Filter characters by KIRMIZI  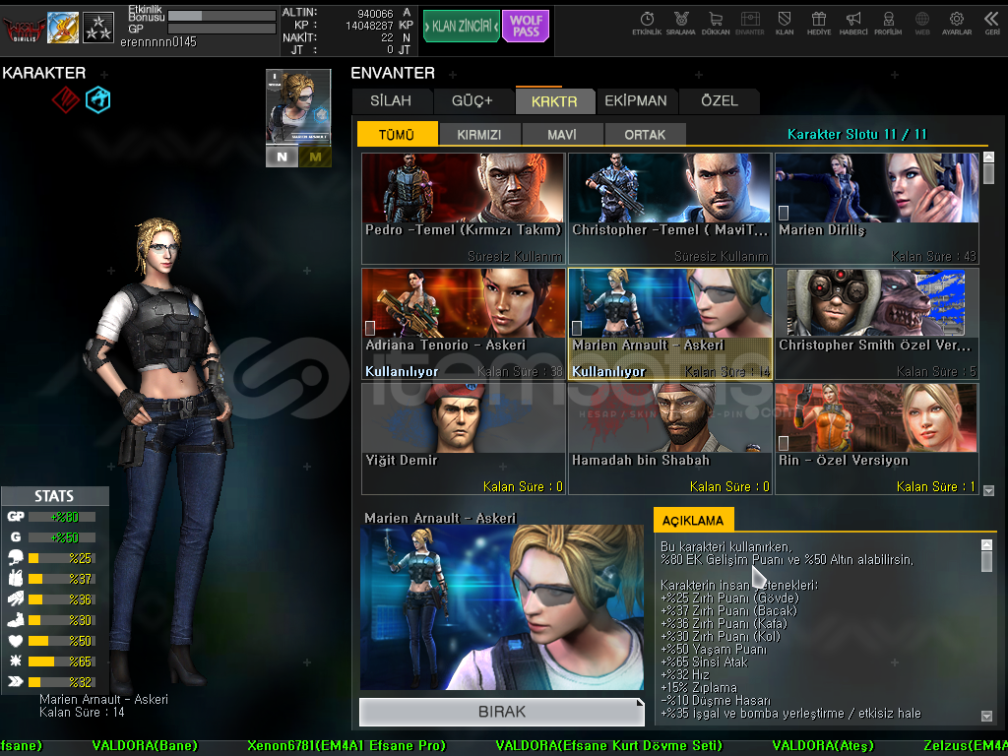(x=479, y=134)
